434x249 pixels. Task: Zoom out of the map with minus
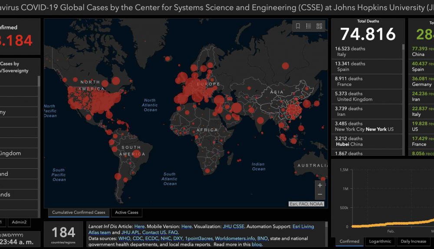pos(320,195)
